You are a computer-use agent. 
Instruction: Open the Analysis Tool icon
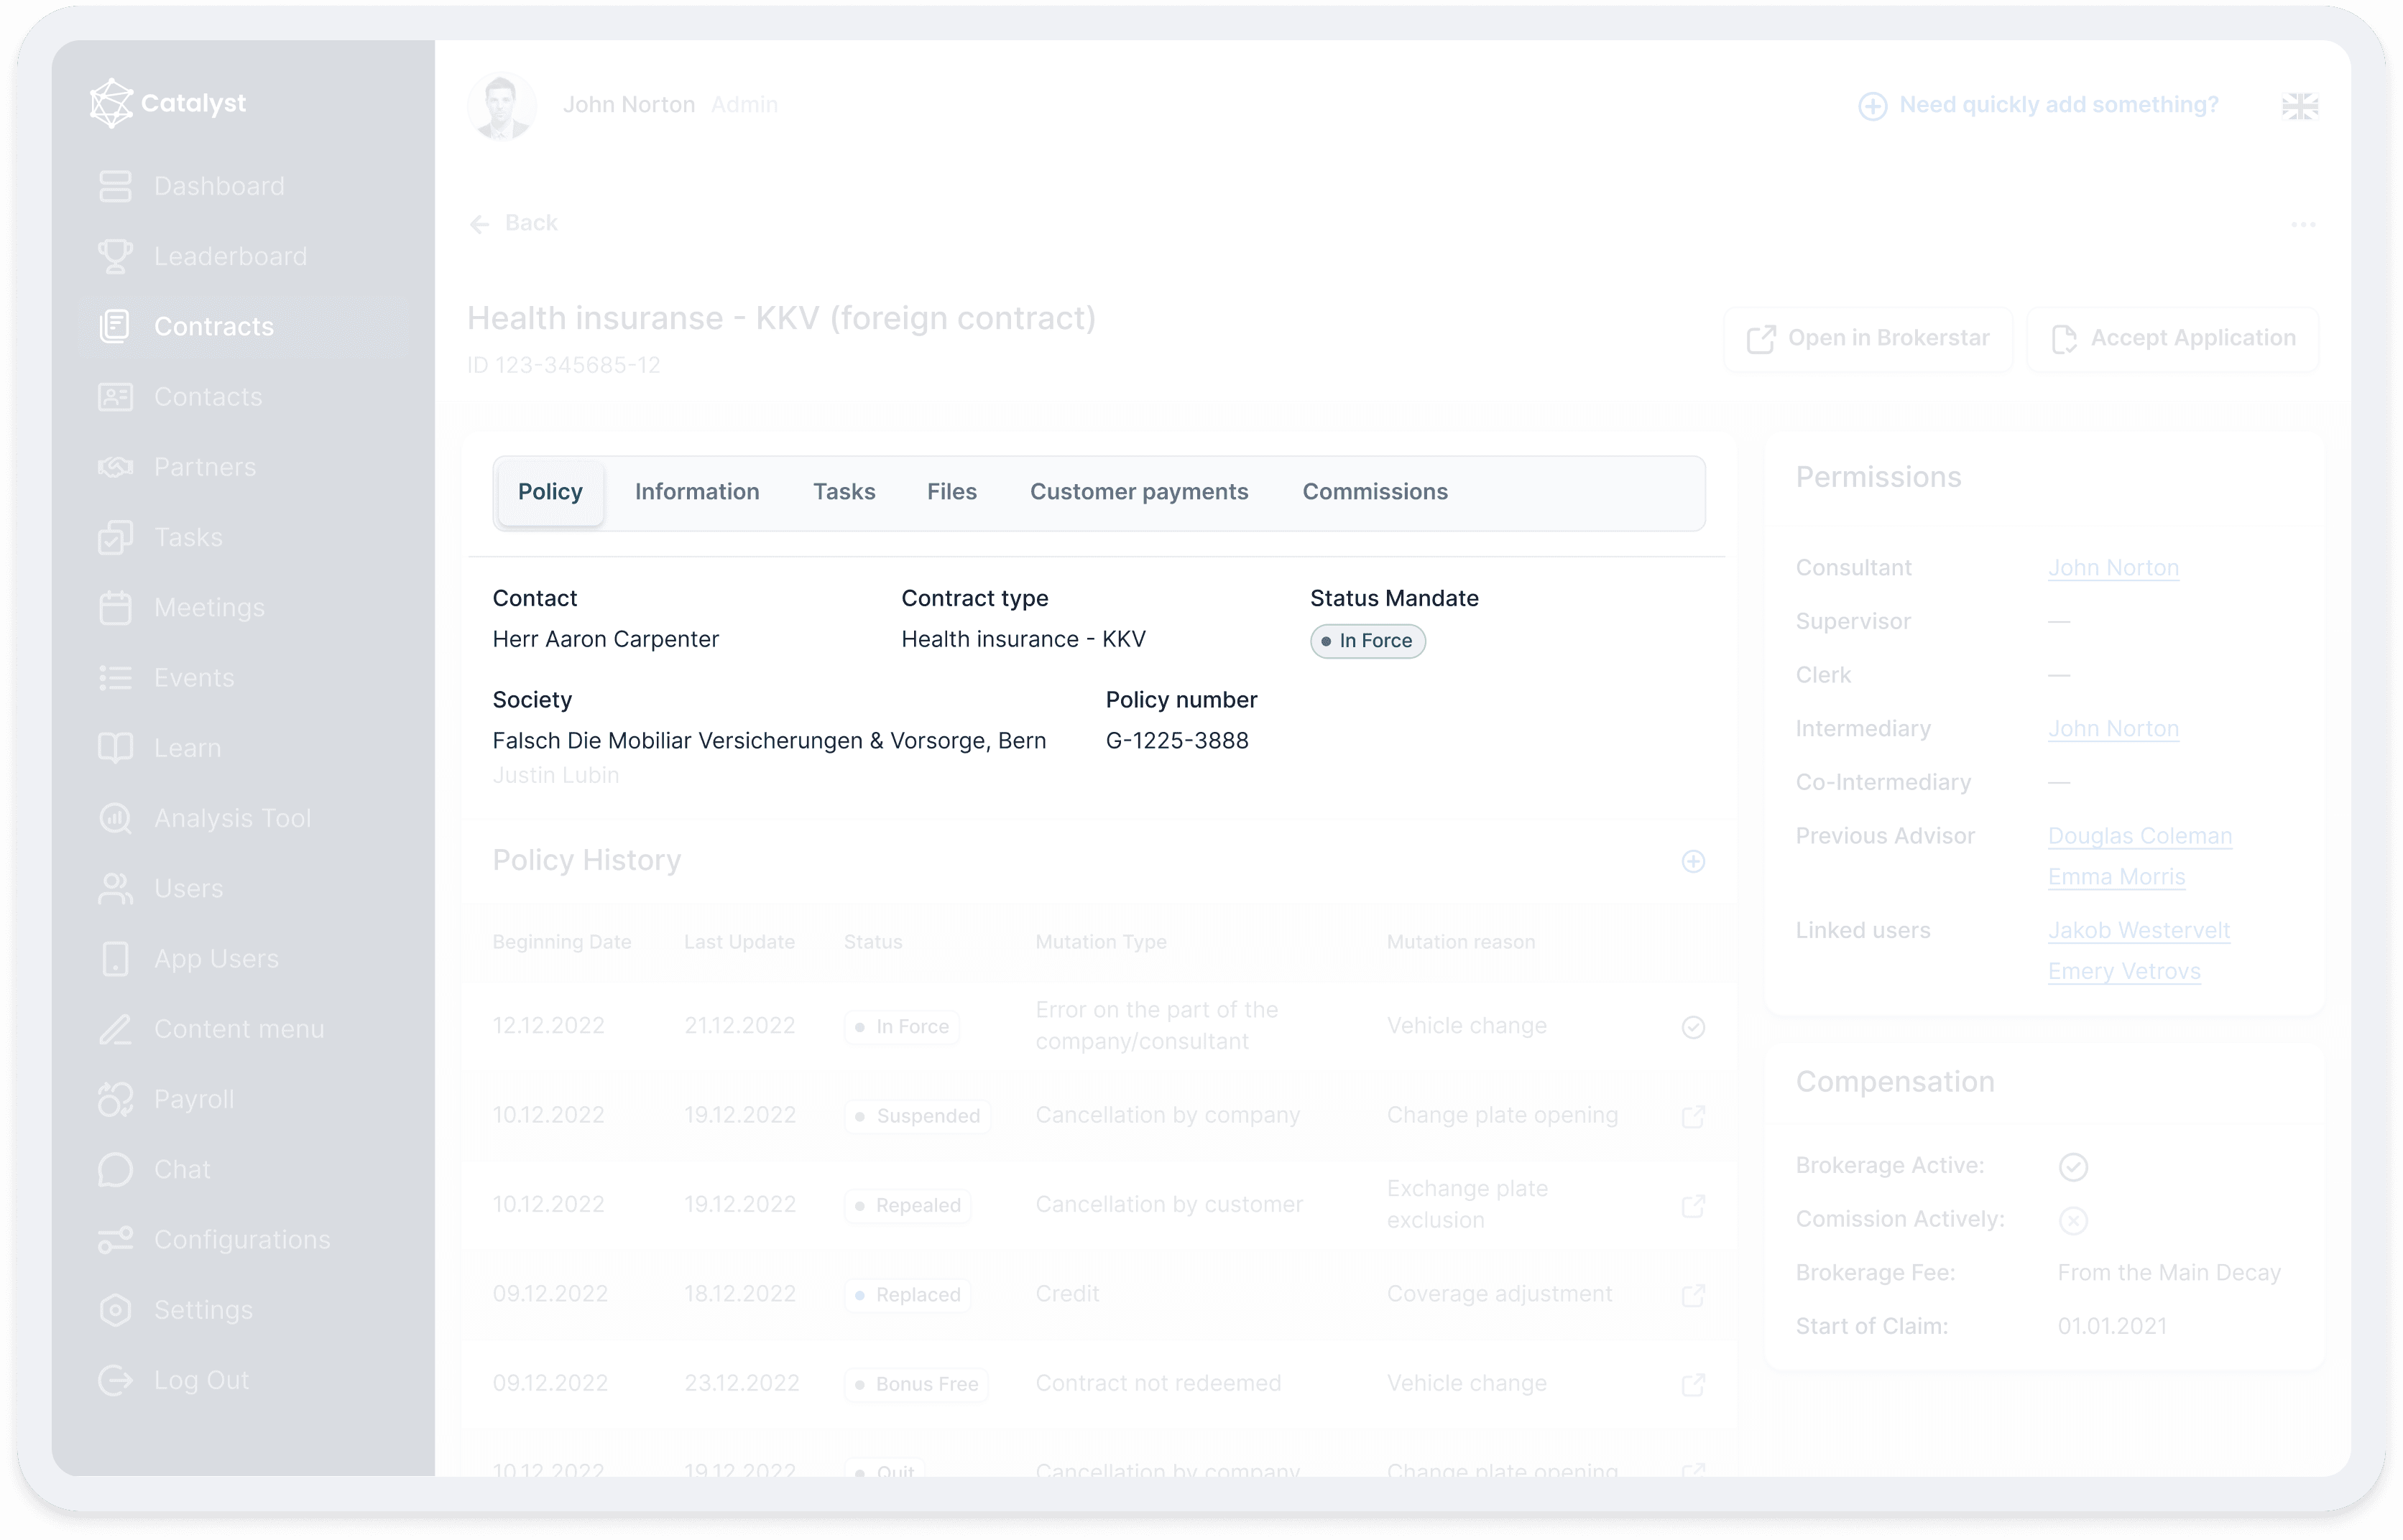tap(115, 818)
